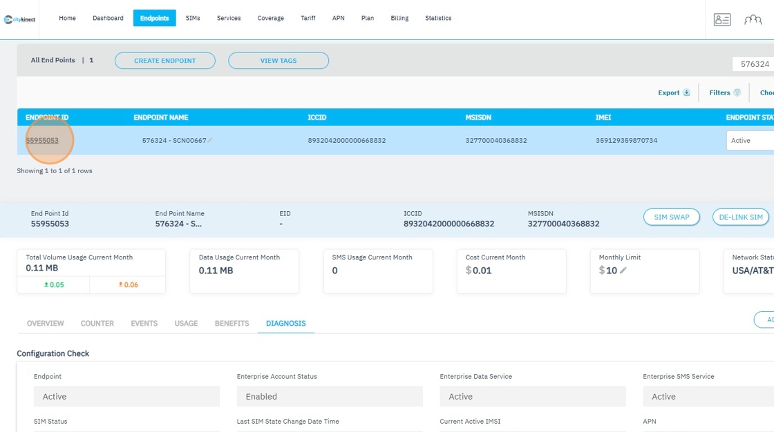Open the Filters funnel icon
774x432 pixels.
pyautogui.click(x=737, y=92)
